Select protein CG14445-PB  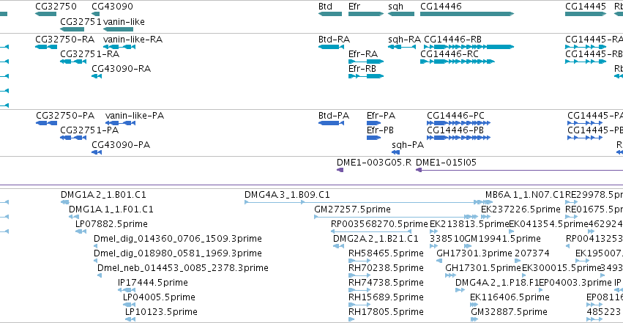pyautogui.click(x=585, y=138)
